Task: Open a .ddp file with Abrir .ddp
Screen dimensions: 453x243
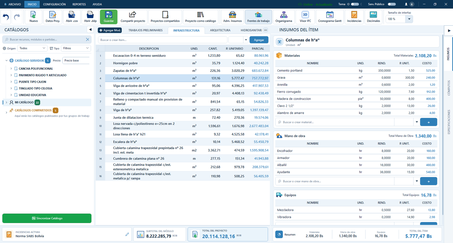Action: 90,17
